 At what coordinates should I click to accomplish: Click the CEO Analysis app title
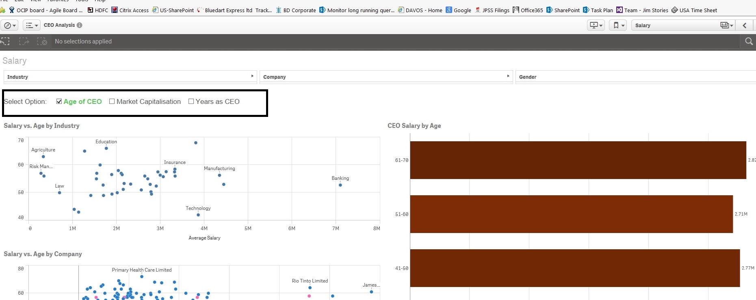coord(59,25)
